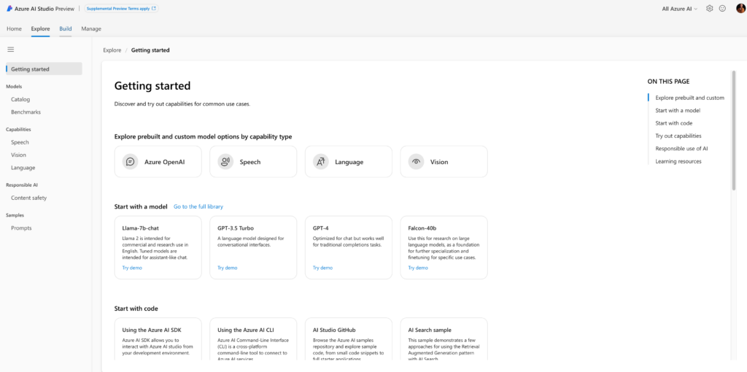Click the Azure OpenAI chat bubble icon
This screenshot has width=747, height=372.
(131, 162)
